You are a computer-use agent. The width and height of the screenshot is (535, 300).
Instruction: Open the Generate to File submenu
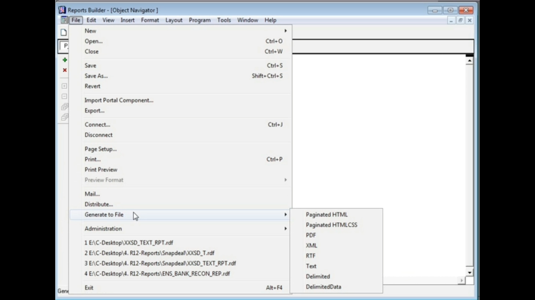tap(104, 215)
